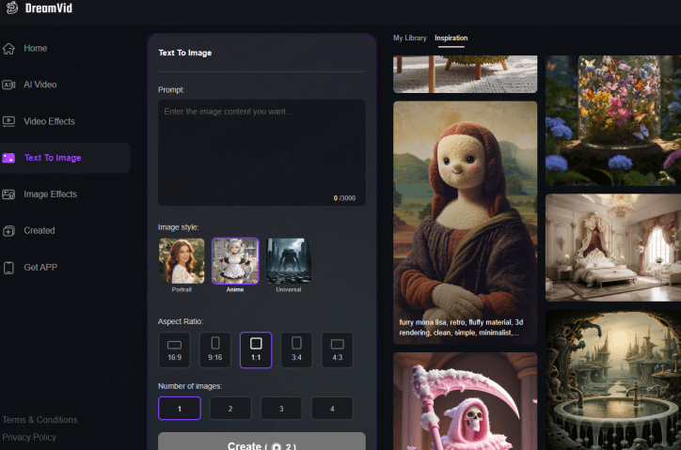The height and width of the screenshot is (450, 681).
Task: Click the Home house icon
Action: pos(8,49)
